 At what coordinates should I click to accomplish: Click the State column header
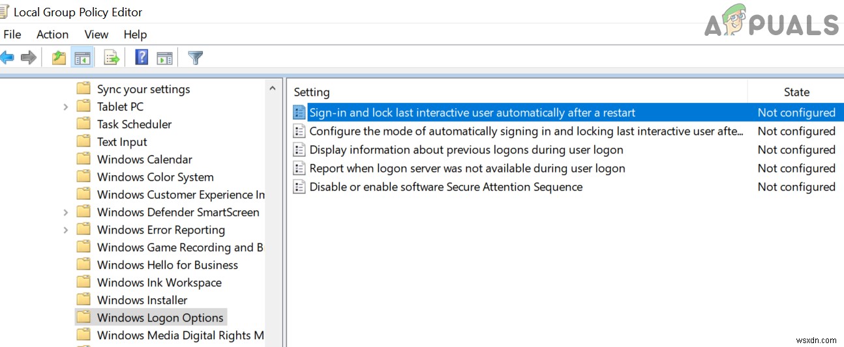(796, 92)
